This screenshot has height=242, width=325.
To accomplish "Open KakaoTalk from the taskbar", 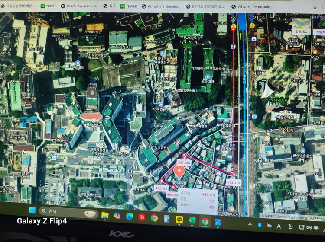I will point(179,220).
